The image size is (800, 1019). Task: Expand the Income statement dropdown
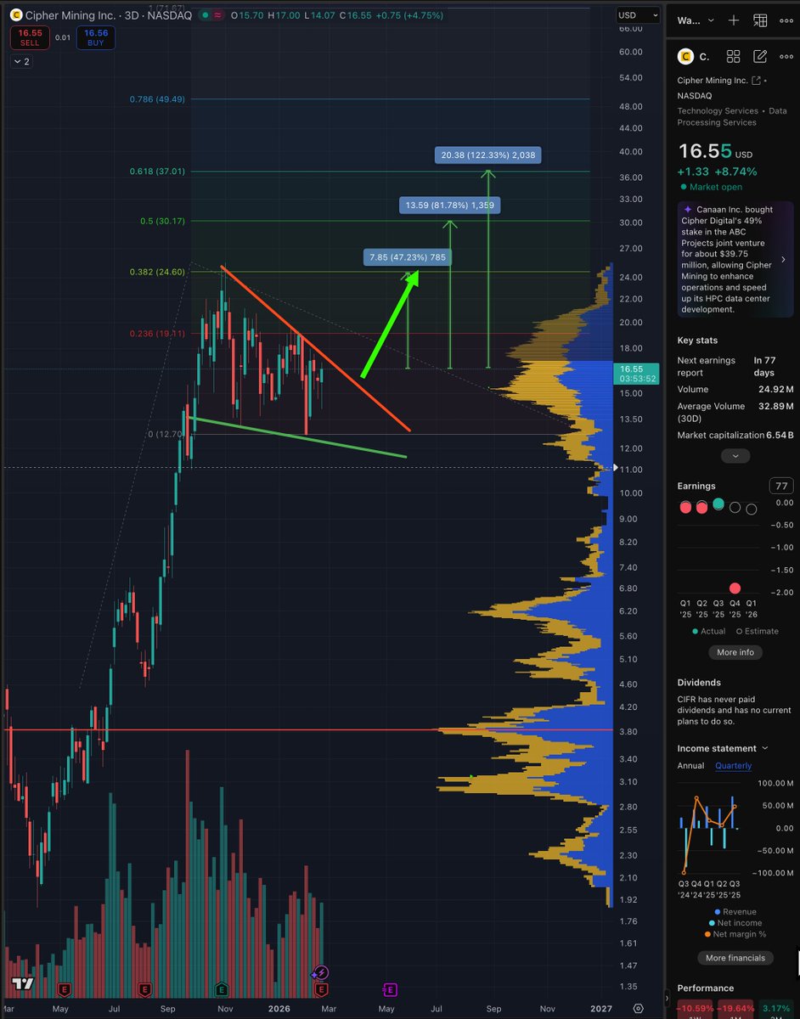[x=722, y=748]
